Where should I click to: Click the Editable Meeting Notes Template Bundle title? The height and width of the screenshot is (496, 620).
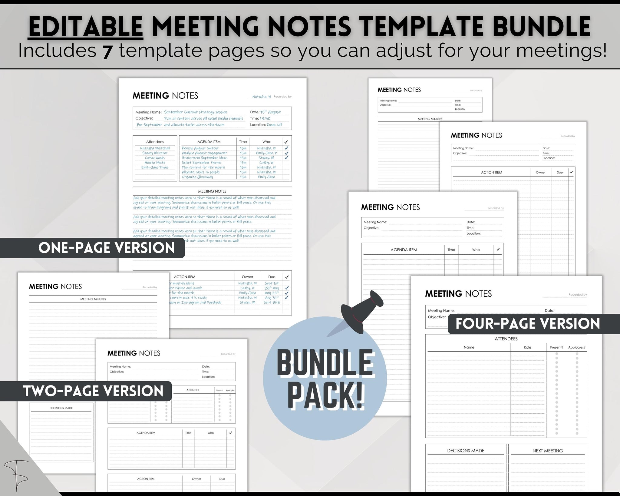coord(310,23)
